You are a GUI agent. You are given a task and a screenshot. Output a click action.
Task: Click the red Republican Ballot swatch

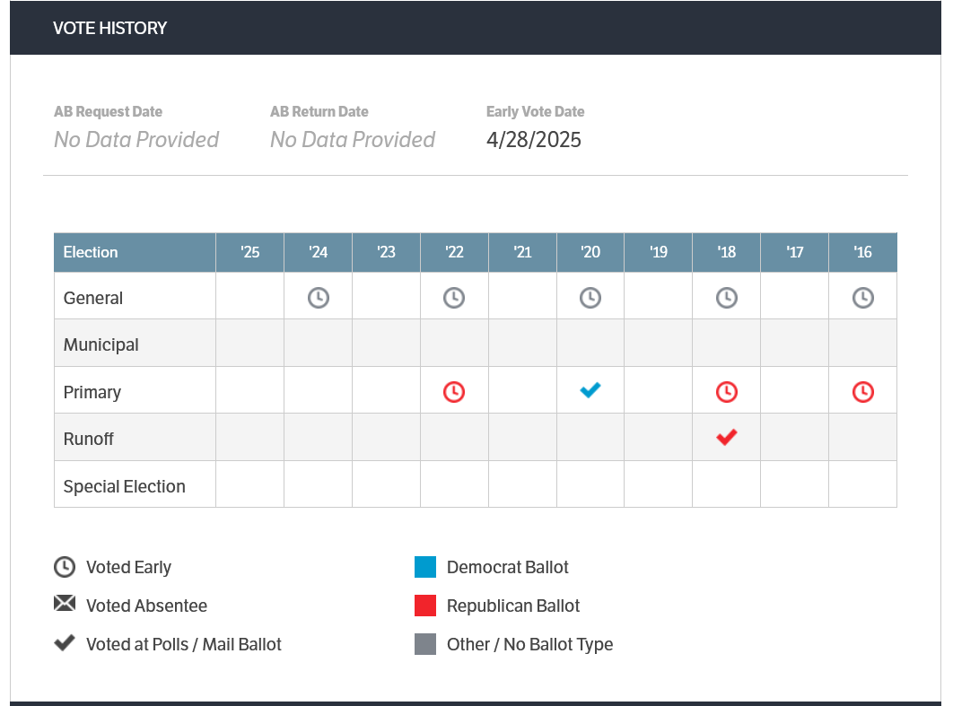pos(425,606)
